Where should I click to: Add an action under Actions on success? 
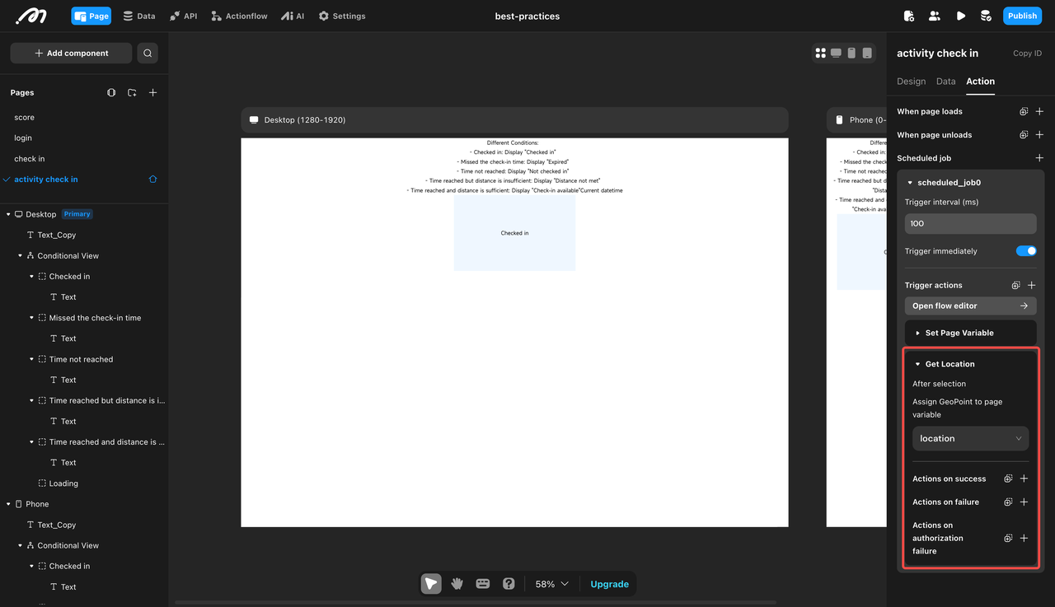(1025, 479)
